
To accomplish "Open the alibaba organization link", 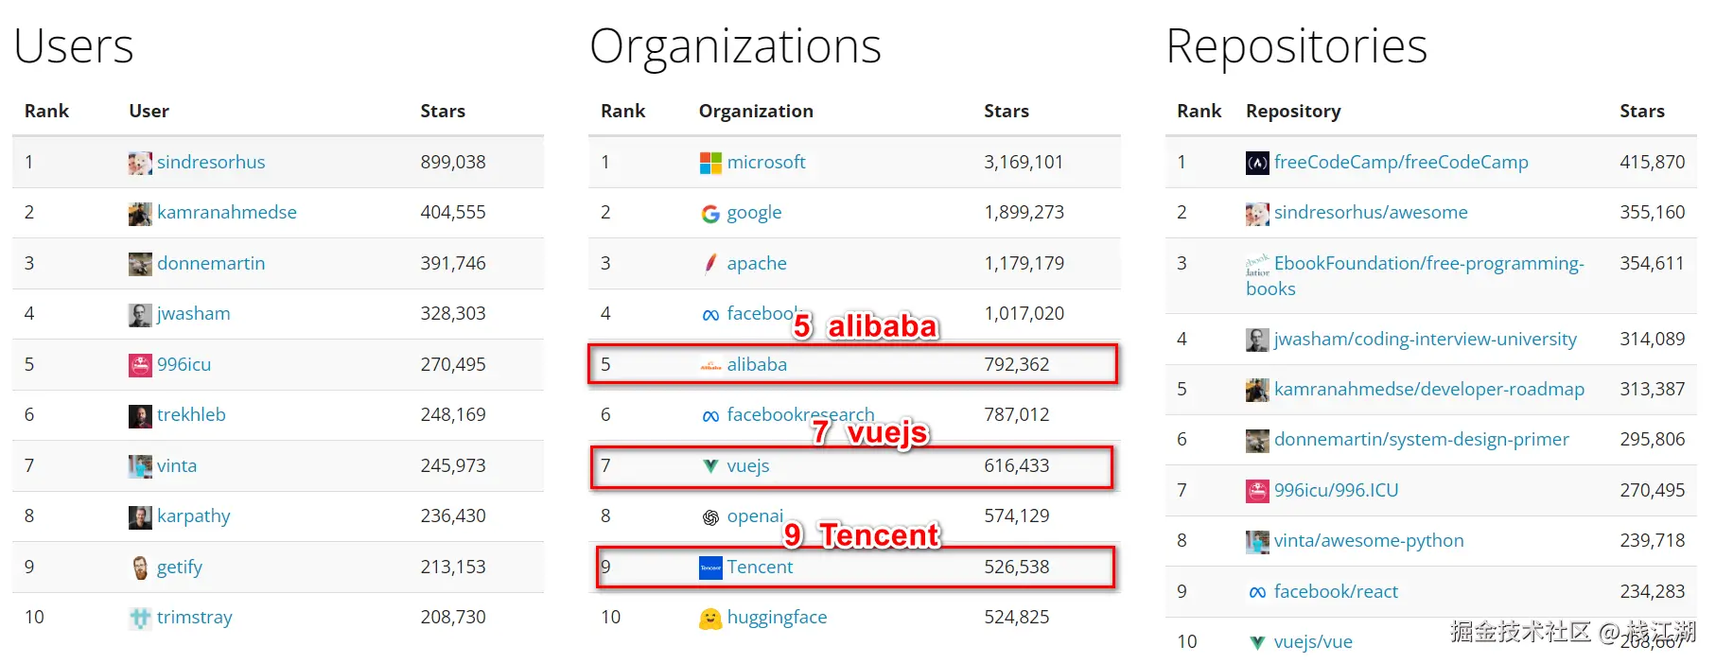I will [757, 365].
